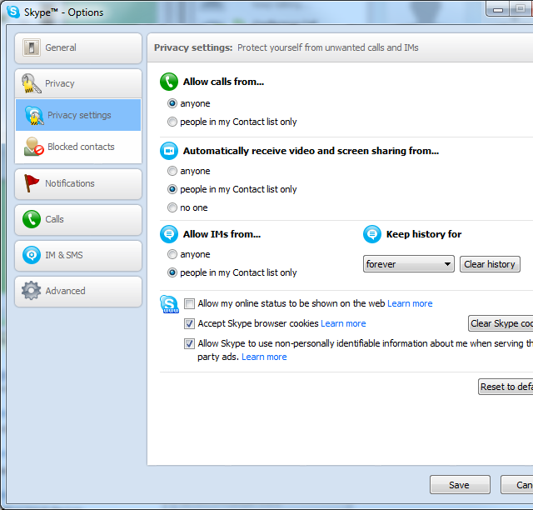Select contact list only for video and screen sharing

tap(172, 189)
